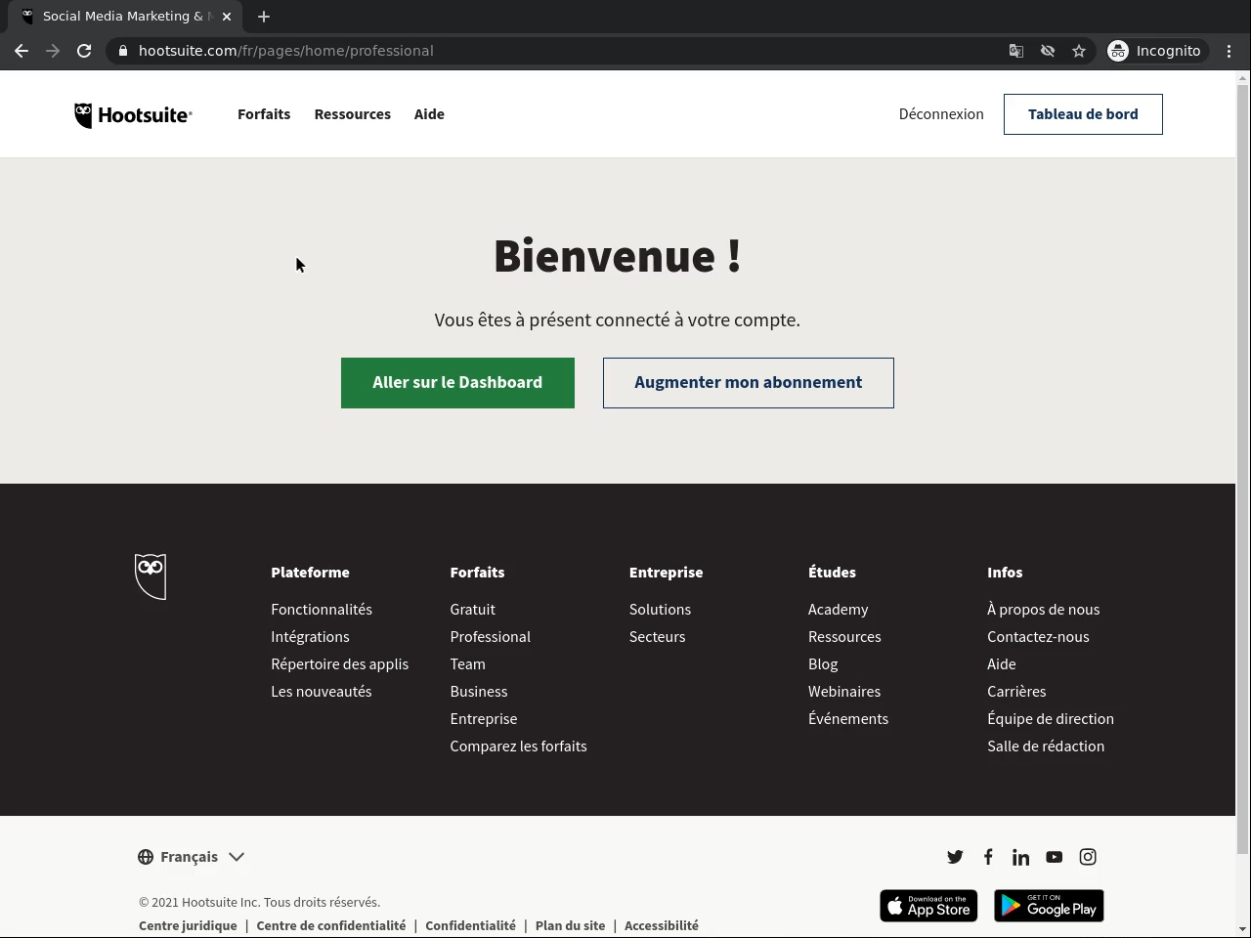Open Aide link under Infos
Viewport: 1251px width, 938px height.
1002,664
